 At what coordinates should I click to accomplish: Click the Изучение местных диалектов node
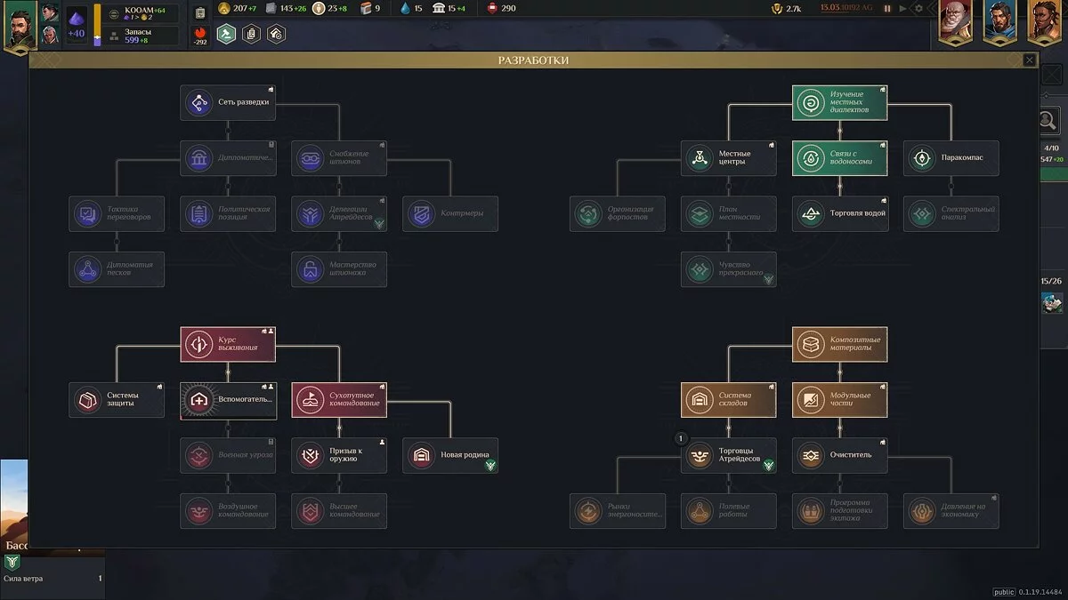pos(840,102)
